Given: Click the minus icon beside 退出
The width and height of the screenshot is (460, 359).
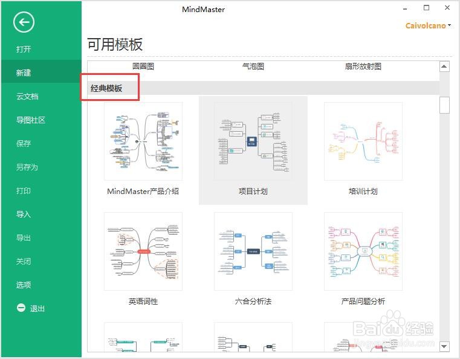Looking at the screenshot, I should (21, 308).
